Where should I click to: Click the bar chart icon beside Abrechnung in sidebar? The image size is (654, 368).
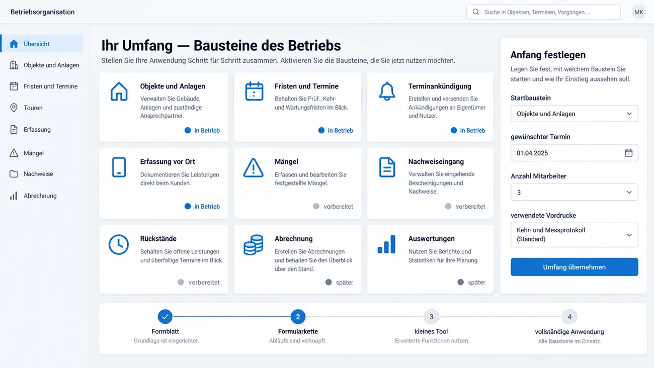point(14,196)
